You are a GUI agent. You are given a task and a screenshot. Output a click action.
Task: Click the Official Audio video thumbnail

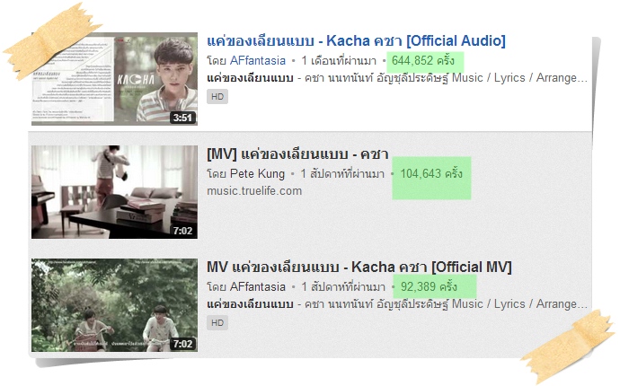pos(114,79)
